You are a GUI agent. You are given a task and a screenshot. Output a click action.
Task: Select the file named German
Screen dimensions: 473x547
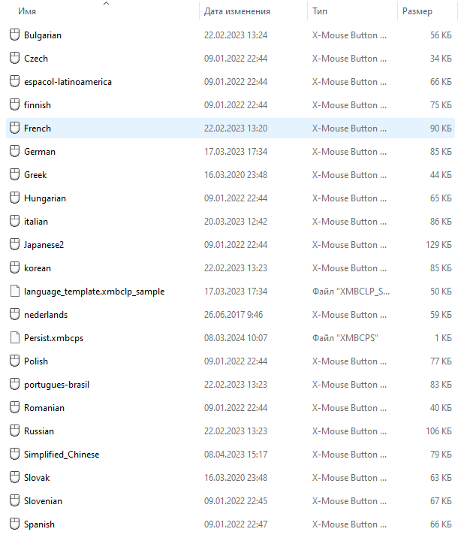pyautogui.click(x=40, y=152)
